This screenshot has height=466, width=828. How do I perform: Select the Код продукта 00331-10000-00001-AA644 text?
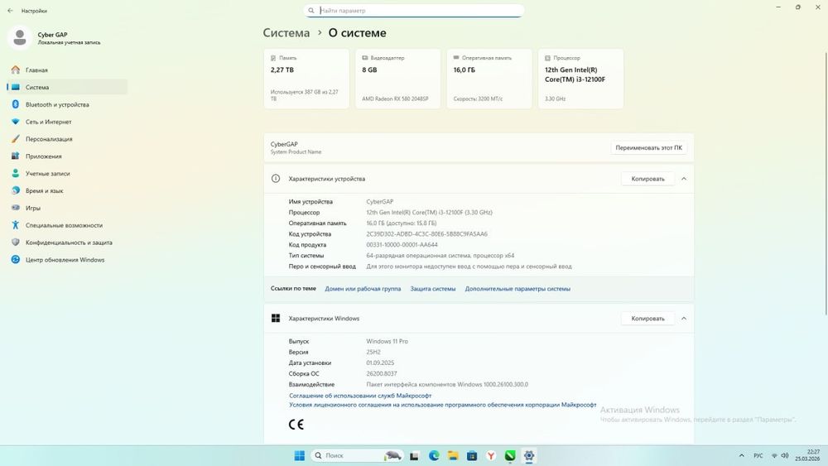pos(402,245)
